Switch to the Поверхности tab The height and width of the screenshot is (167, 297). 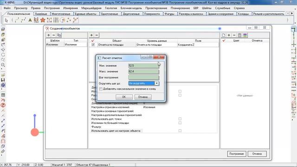pyautogui.click(x=152, y=14)
